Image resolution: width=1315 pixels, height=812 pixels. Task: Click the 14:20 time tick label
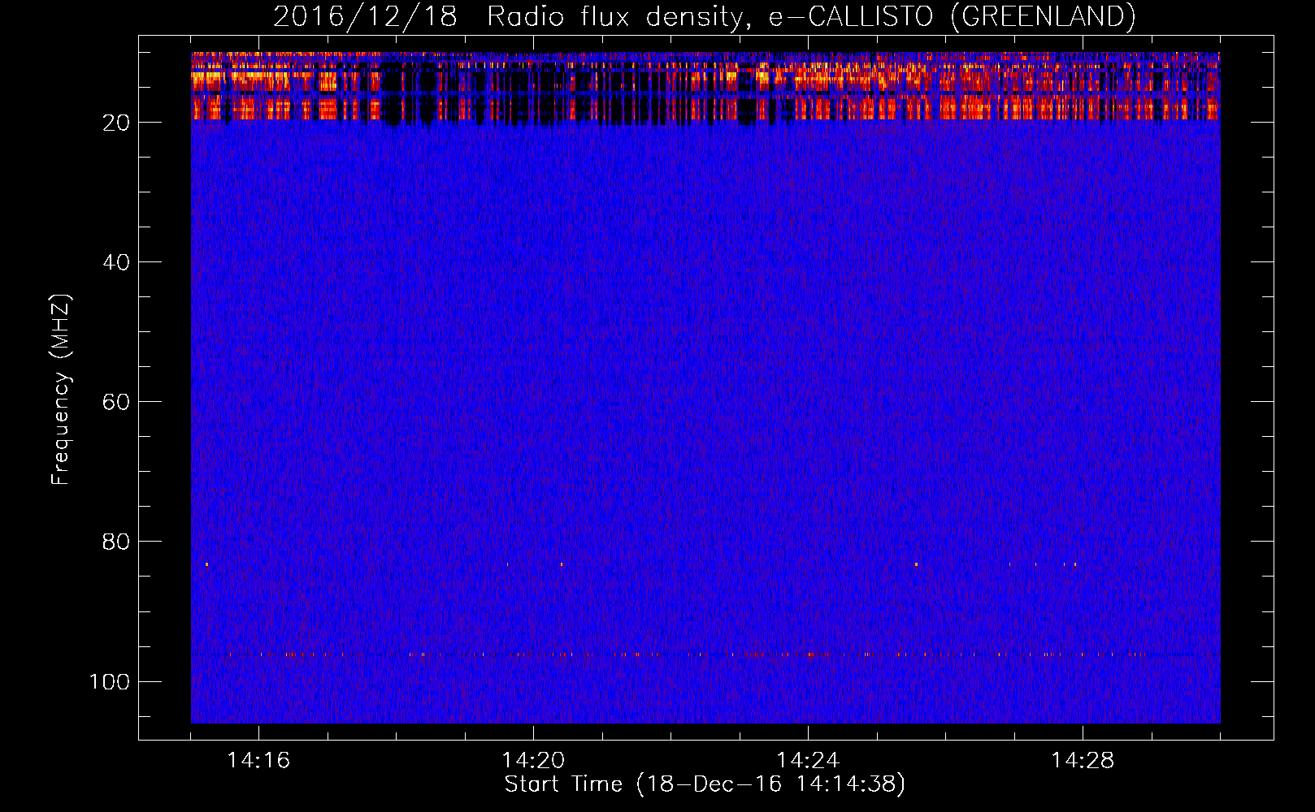pyautogui.click(x=533, y=761)
